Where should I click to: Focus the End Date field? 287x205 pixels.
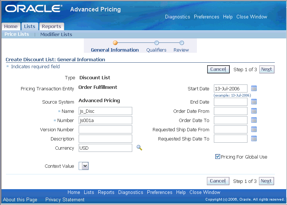tap(230, 102)
